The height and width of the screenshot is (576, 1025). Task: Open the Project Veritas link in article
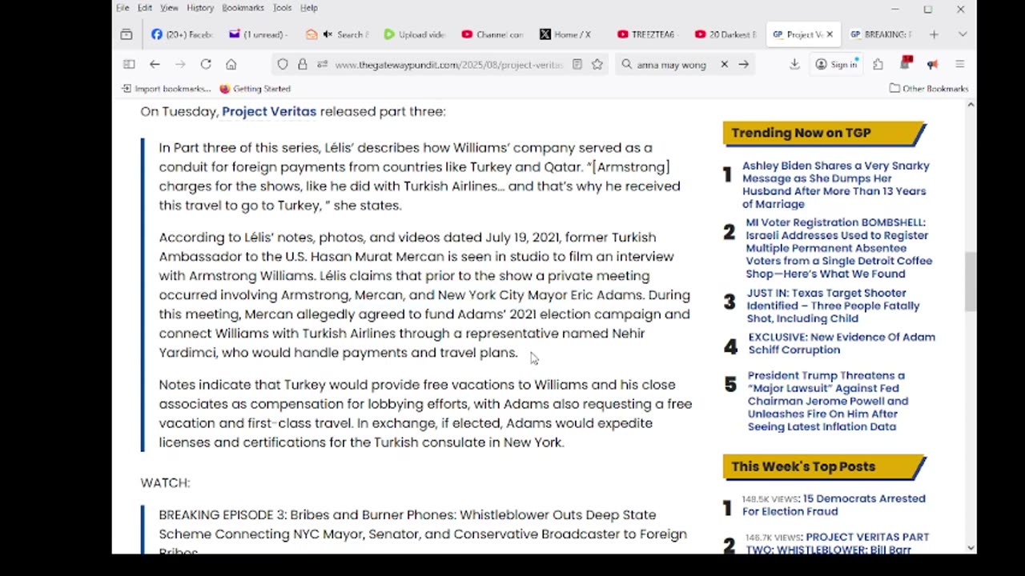coord(269,111)
